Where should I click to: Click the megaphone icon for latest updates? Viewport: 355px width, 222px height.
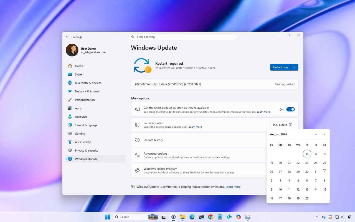(137, 110)
